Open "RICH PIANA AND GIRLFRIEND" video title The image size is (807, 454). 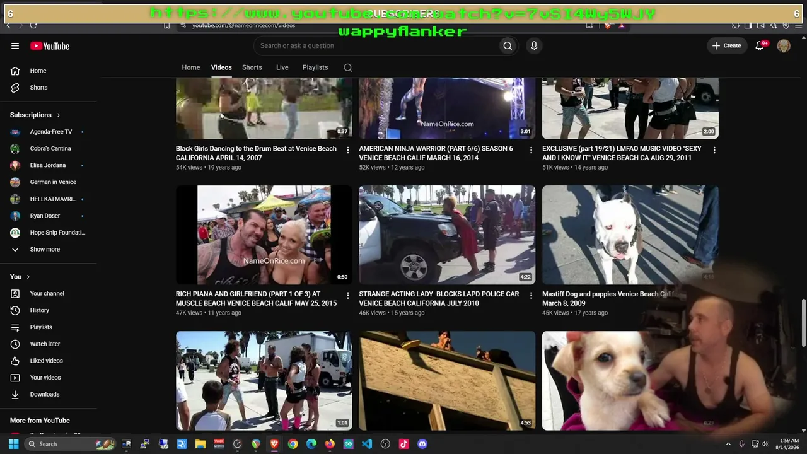(256, 299)
